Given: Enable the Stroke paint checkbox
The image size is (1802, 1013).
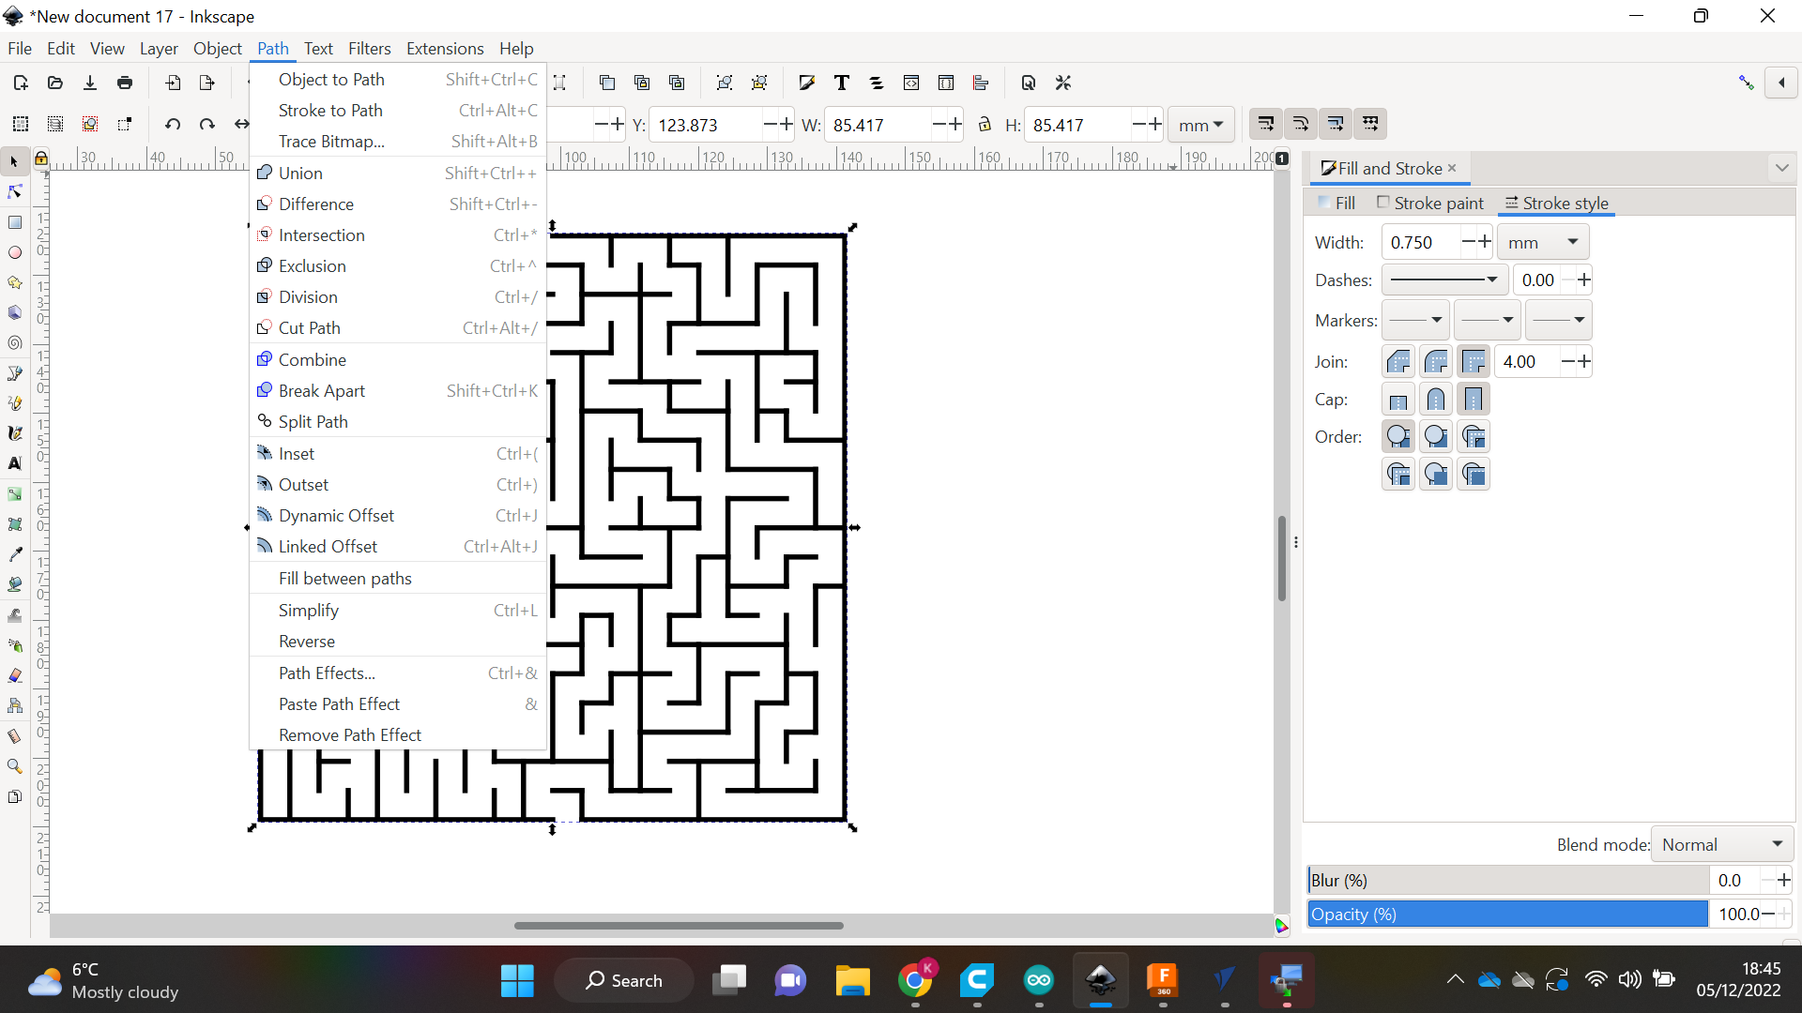Looking at the screenshot, I should coord(1383,202).
